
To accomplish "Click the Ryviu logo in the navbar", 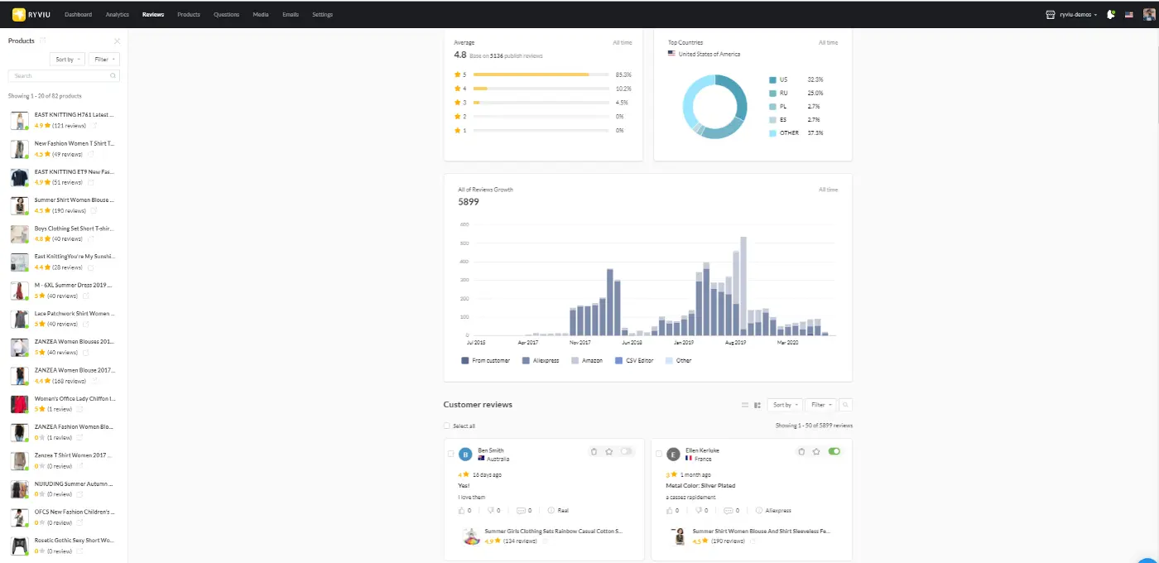I will click(x=33, y=13).
